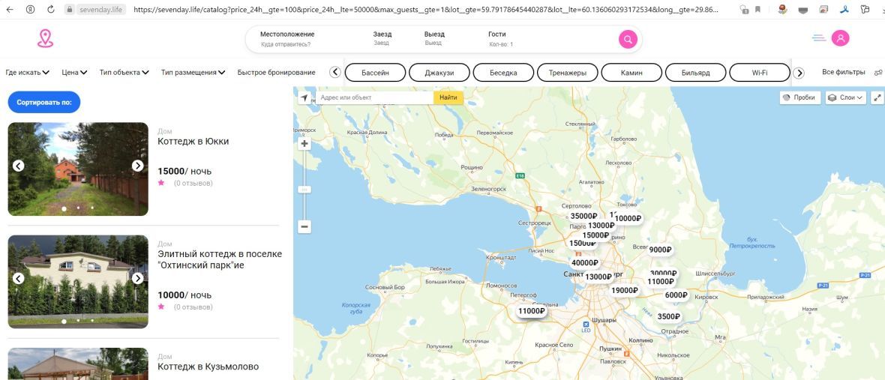Click the lock icon before sevenday.life
Viewport: 885px width, 380px height.
pos(70,10)
